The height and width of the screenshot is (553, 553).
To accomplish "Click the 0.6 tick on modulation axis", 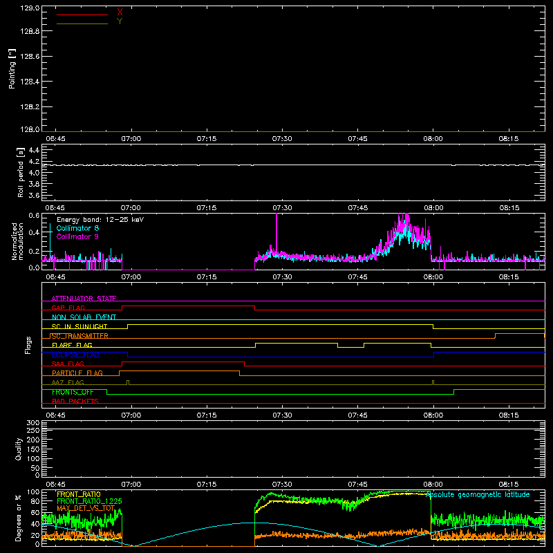I will tap(34, 216).
